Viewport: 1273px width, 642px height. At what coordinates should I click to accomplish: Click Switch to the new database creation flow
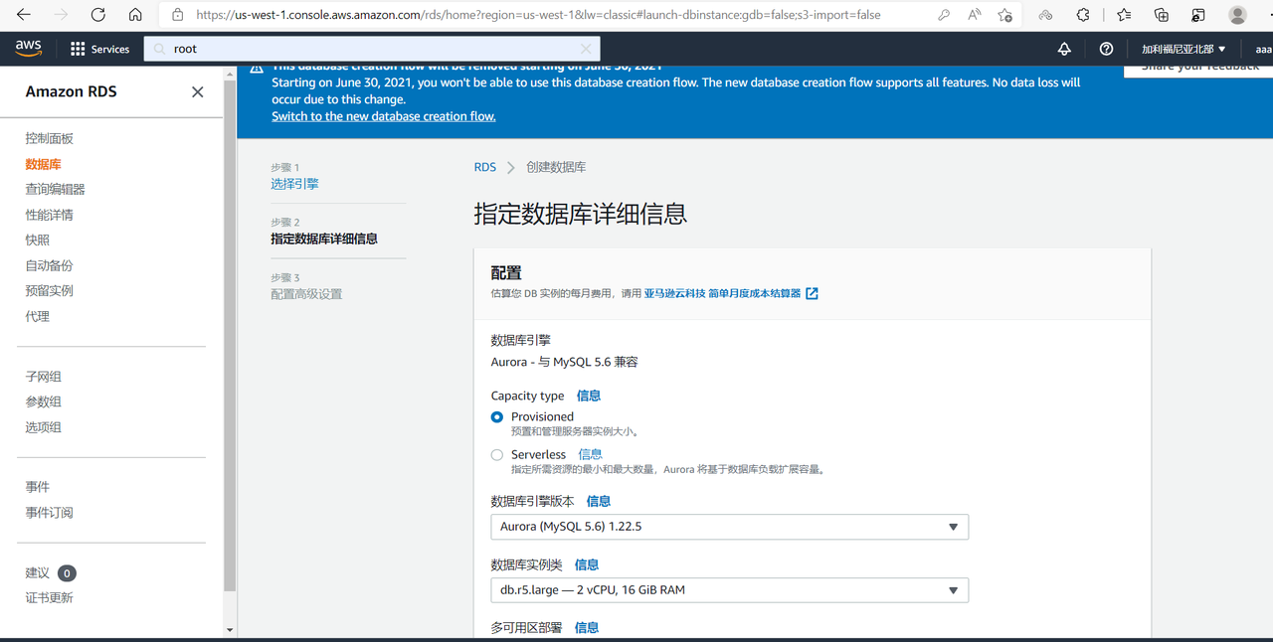tap(384, 116)
